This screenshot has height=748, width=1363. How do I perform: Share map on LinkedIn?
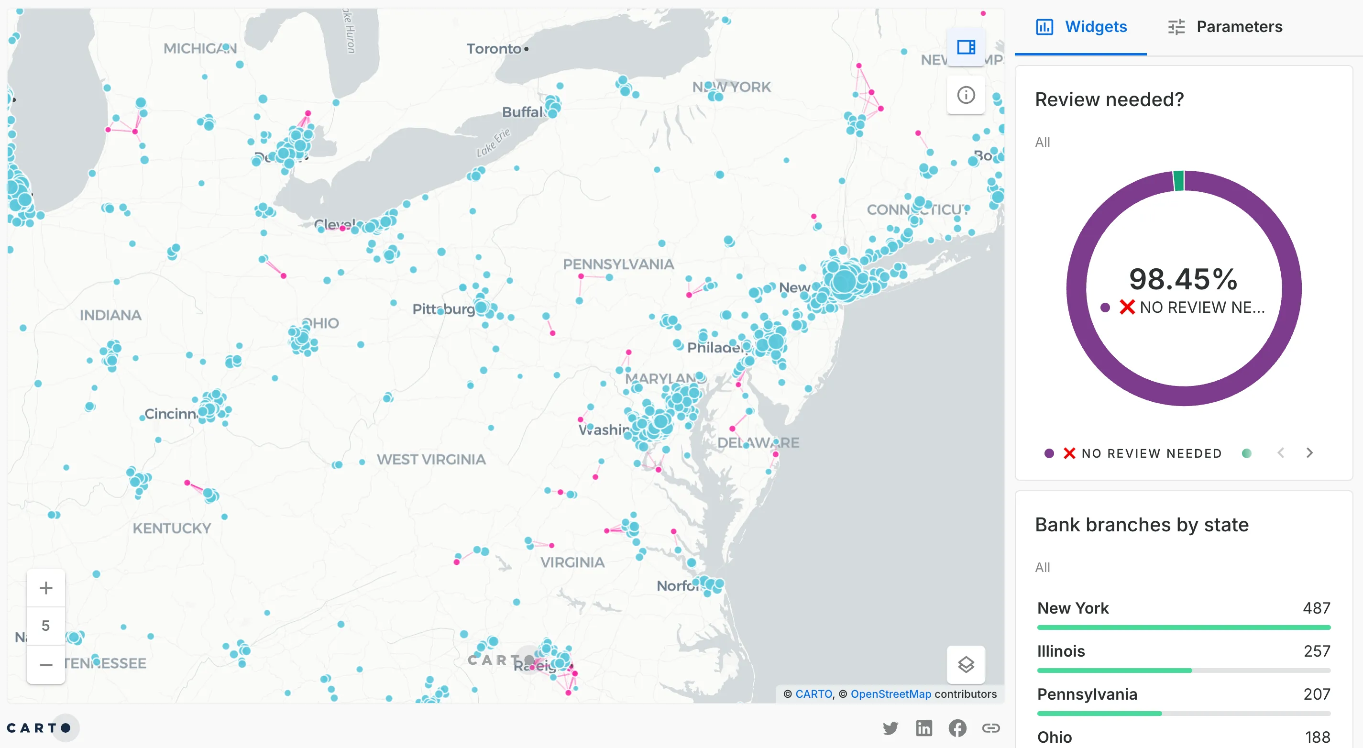pyautogui.click(x=924, y=728)
